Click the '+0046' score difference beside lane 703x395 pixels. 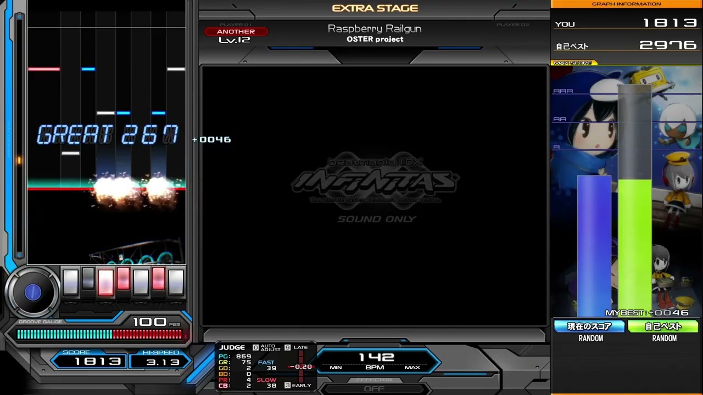point(212,139)
